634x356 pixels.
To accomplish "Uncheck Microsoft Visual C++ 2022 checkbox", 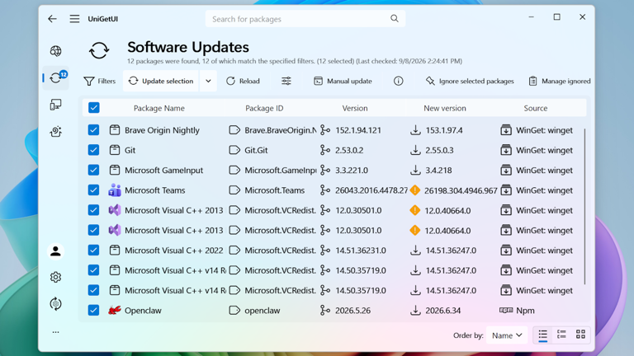I will click(93, 251).
